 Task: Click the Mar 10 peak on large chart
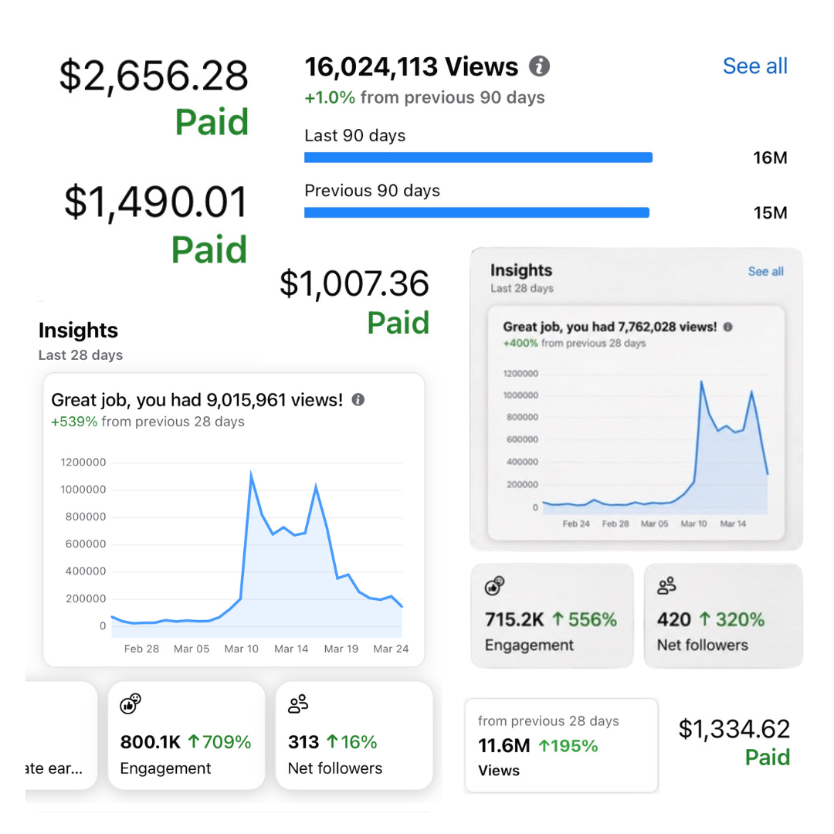(x=251, y=473)
